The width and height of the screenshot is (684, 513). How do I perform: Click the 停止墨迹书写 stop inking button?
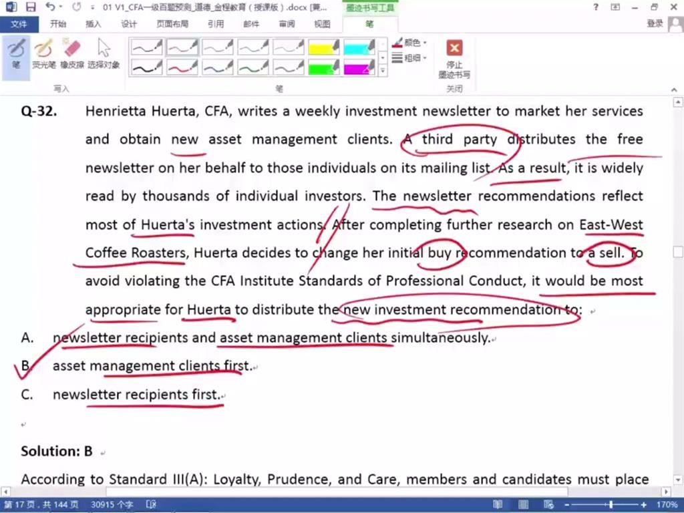(454, 58)
